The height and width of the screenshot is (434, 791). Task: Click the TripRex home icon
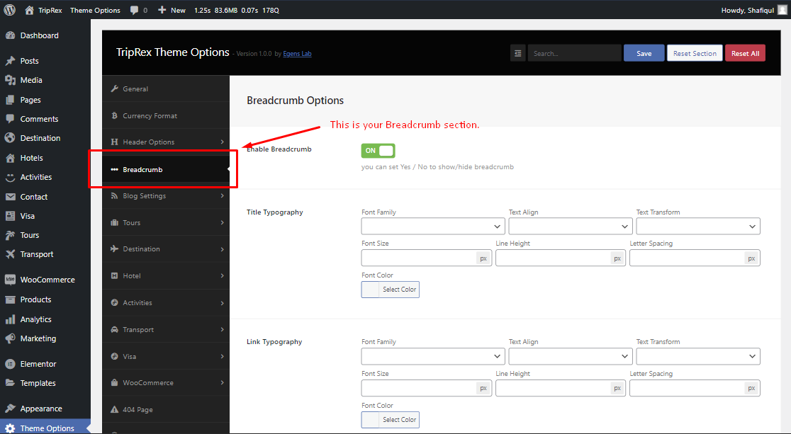[29, 10]
